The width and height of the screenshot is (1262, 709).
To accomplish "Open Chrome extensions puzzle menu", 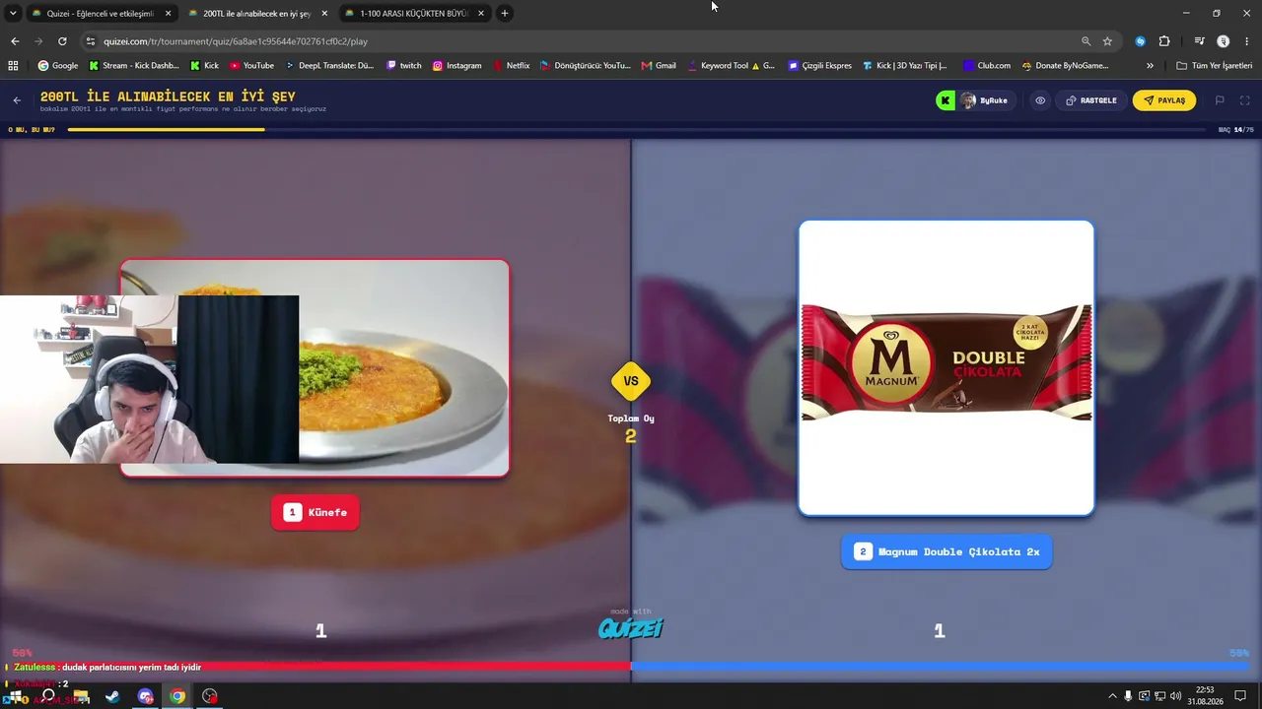I will pos(1164,41).
